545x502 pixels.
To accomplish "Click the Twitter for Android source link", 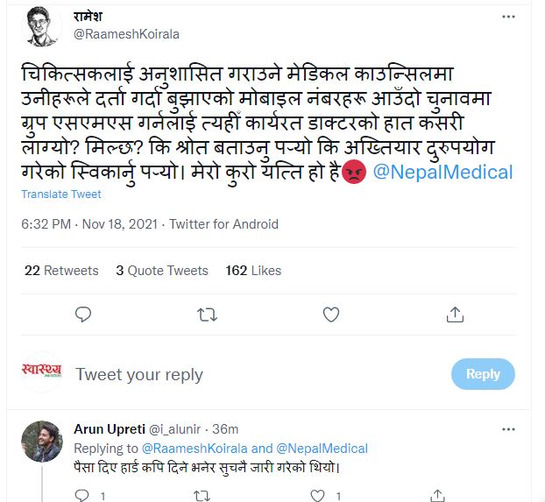I will click(223, 224).
